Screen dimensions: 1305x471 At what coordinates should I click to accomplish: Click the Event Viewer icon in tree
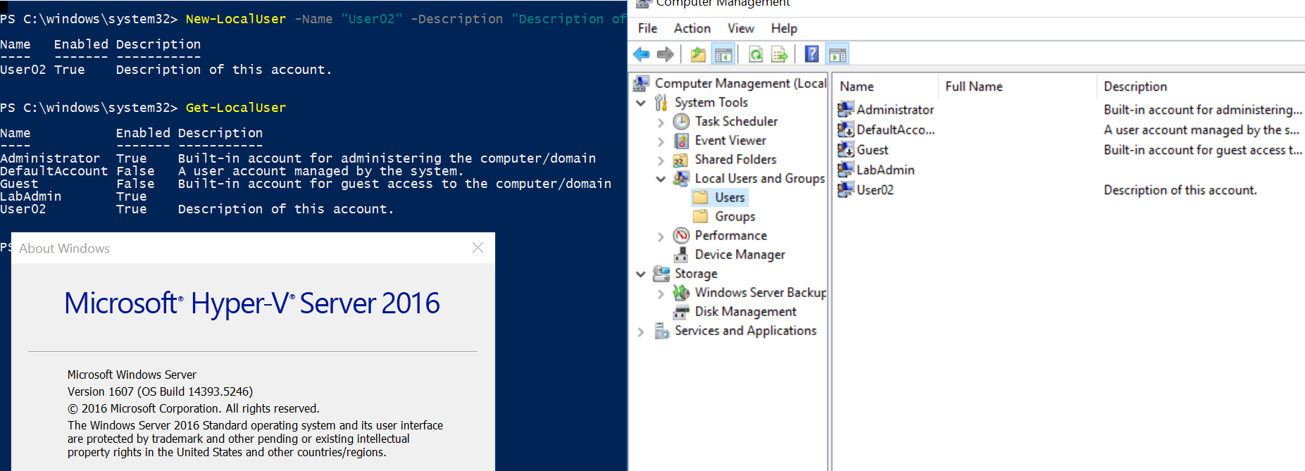[681, 140]
